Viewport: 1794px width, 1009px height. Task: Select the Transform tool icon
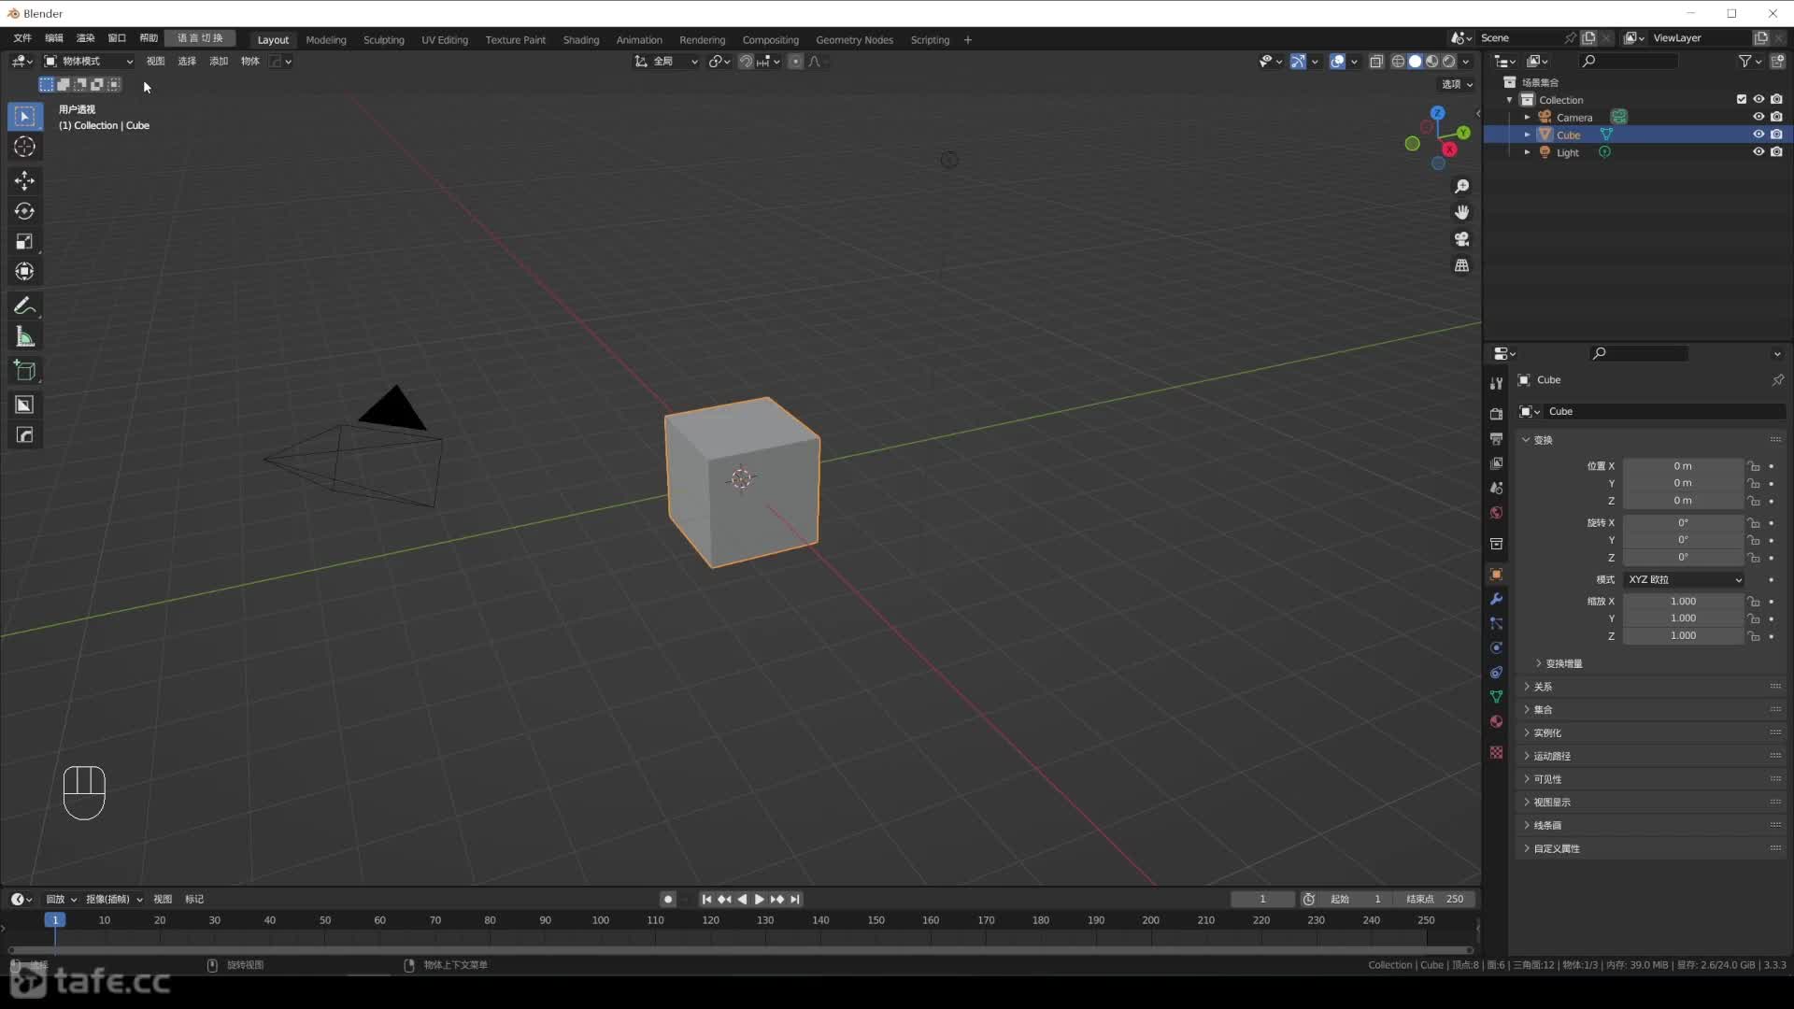point(24,272)
